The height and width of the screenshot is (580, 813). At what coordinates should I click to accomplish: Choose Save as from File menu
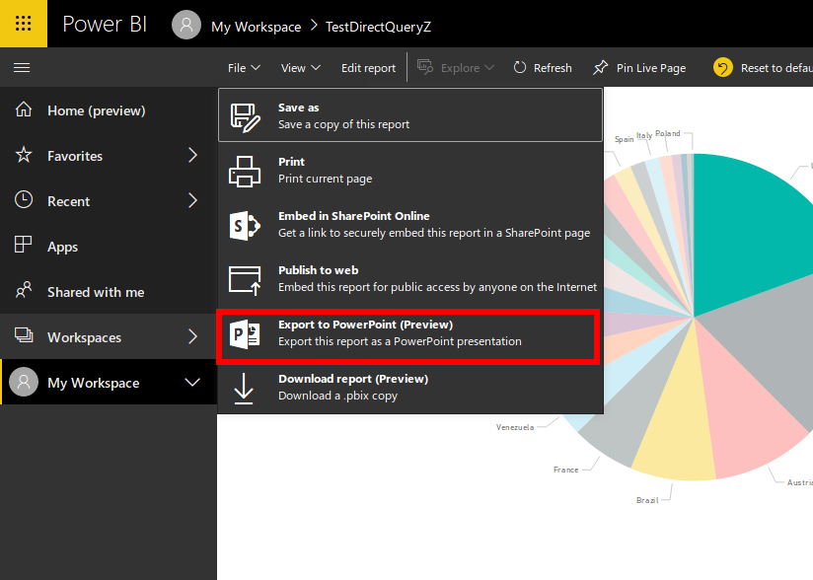pyautogui.click(x=408, y=115)
